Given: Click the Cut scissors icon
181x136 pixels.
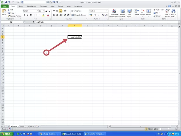Looking at the screenshot, I should 9,10.
